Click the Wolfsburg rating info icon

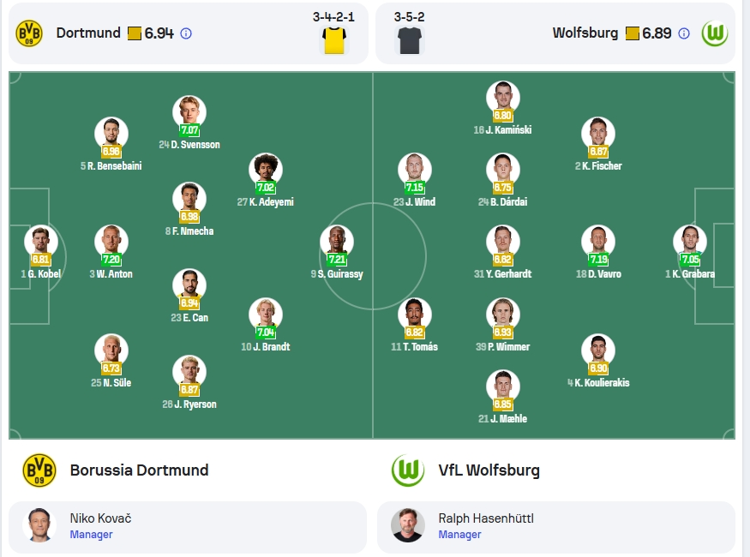(x=684, y=33)
